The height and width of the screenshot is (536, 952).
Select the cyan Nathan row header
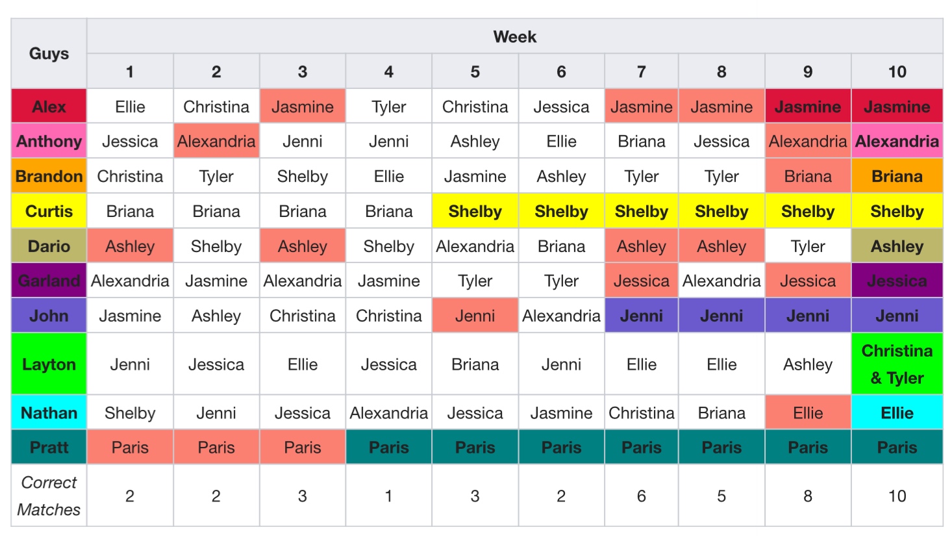tap(49, 413)
